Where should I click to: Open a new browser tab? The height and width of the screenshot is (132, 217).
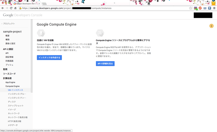(44, 4)
